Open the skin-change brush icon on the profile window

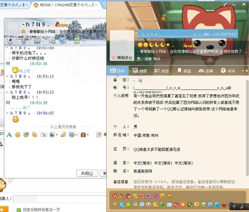(225, 5)
